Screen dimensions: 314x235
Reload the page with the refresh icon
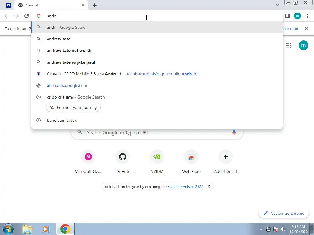[x=26, y=16]
